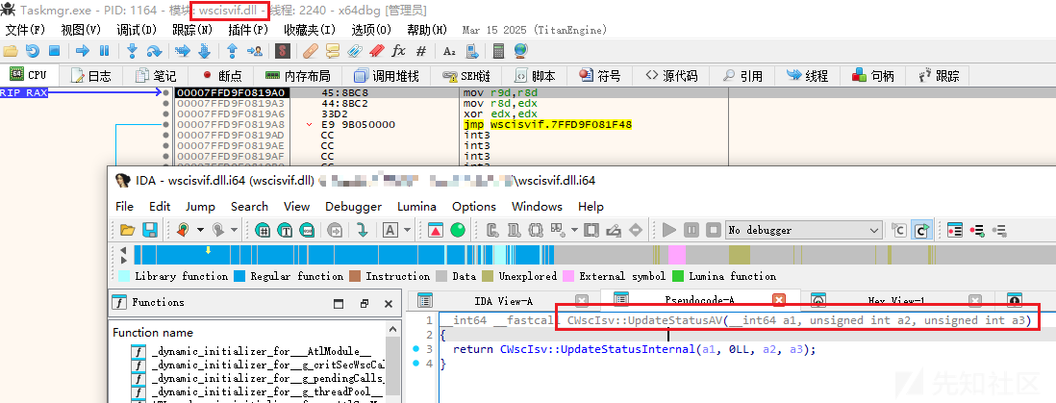Click the x64dbg execute till return icon
This screenshot has width=1056, height=403.
click(233, 51)
